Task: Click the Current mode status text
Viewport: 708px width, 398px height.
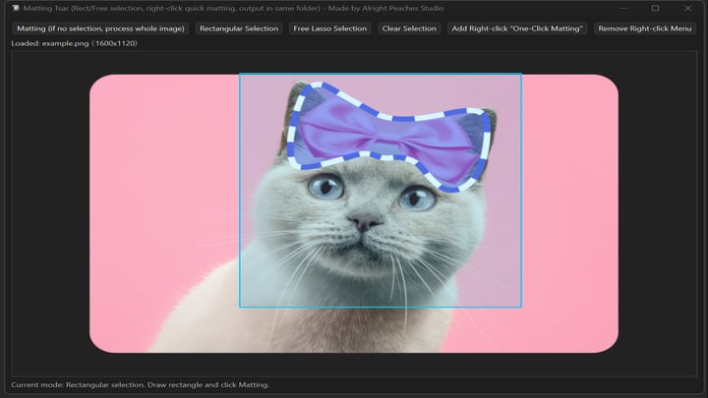Action: pos(140,385)
